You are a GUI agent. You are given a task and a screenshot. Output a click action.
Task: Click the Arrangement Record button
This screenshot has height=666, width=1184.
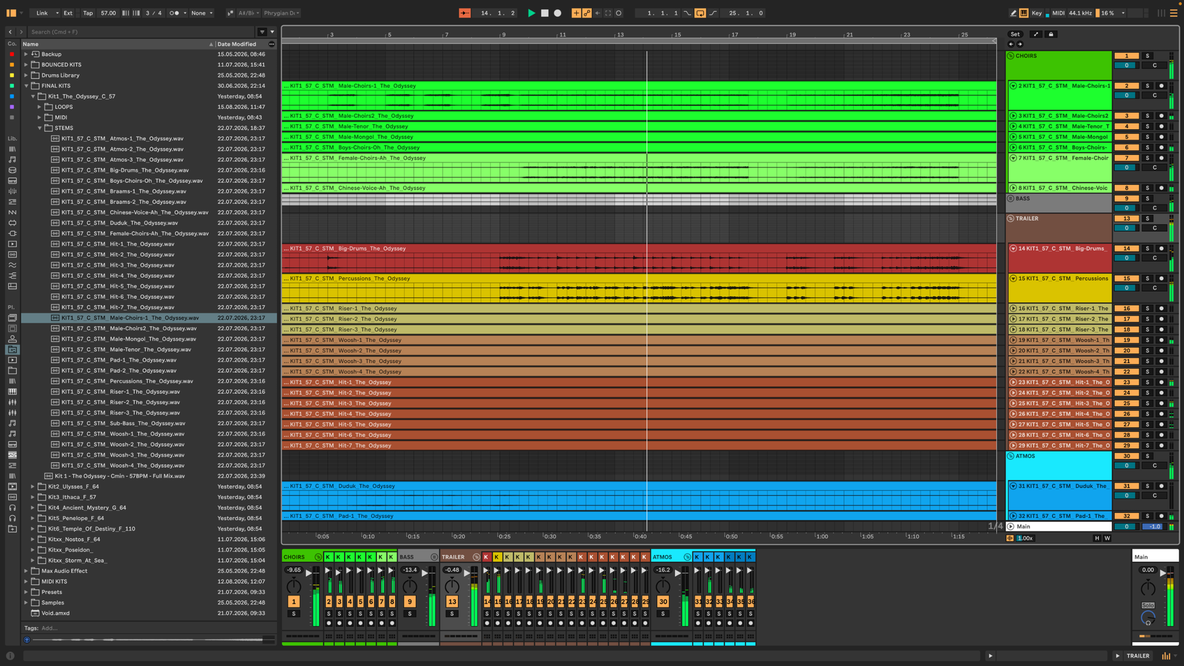click(x=558, y=13)
